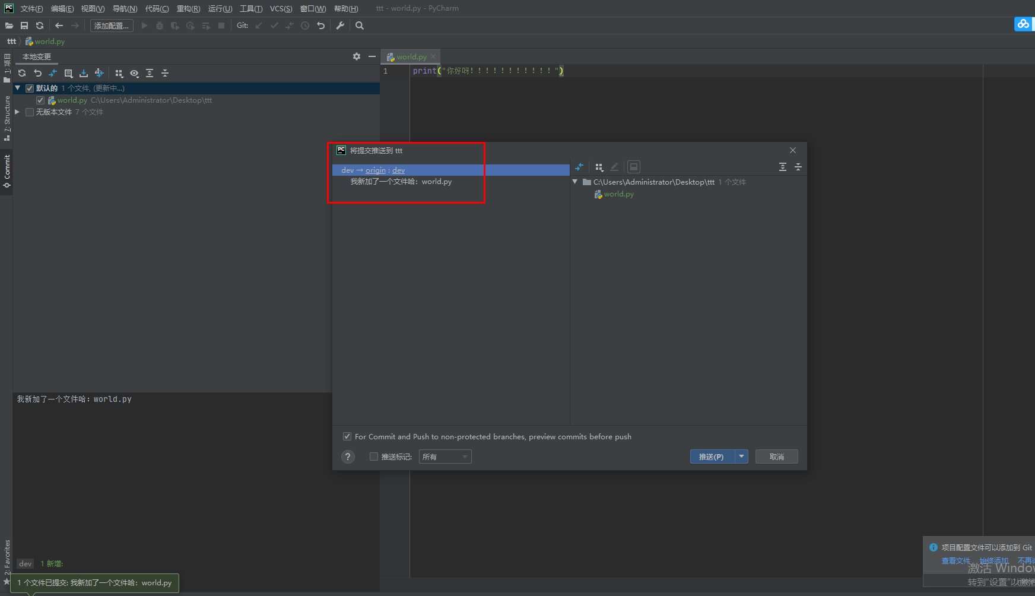The image size is (1035, 596).
Task: Open the 所有 push tags dropdown
Action: pyautogui.click(x=445, y=456)
